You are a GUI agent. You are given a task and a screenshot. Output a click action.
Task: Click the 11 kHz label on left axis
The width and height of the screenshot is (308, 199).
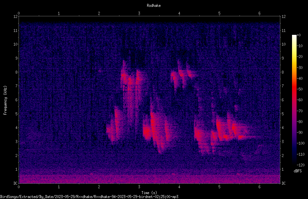click(16, 30)
